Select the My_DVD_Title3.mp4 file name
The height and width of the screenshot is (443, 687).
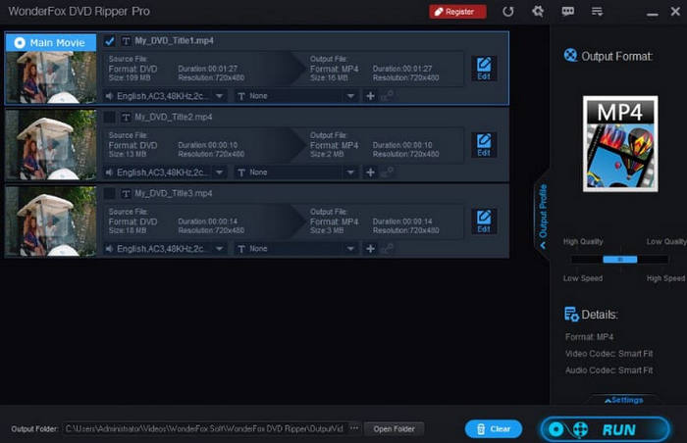coord(174,193)
